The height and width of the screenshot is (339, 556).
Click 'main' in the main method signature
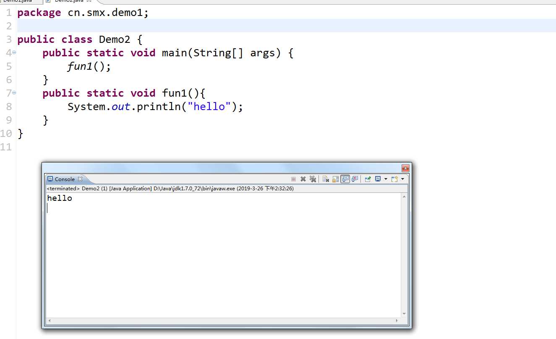[x=175, y=53]
